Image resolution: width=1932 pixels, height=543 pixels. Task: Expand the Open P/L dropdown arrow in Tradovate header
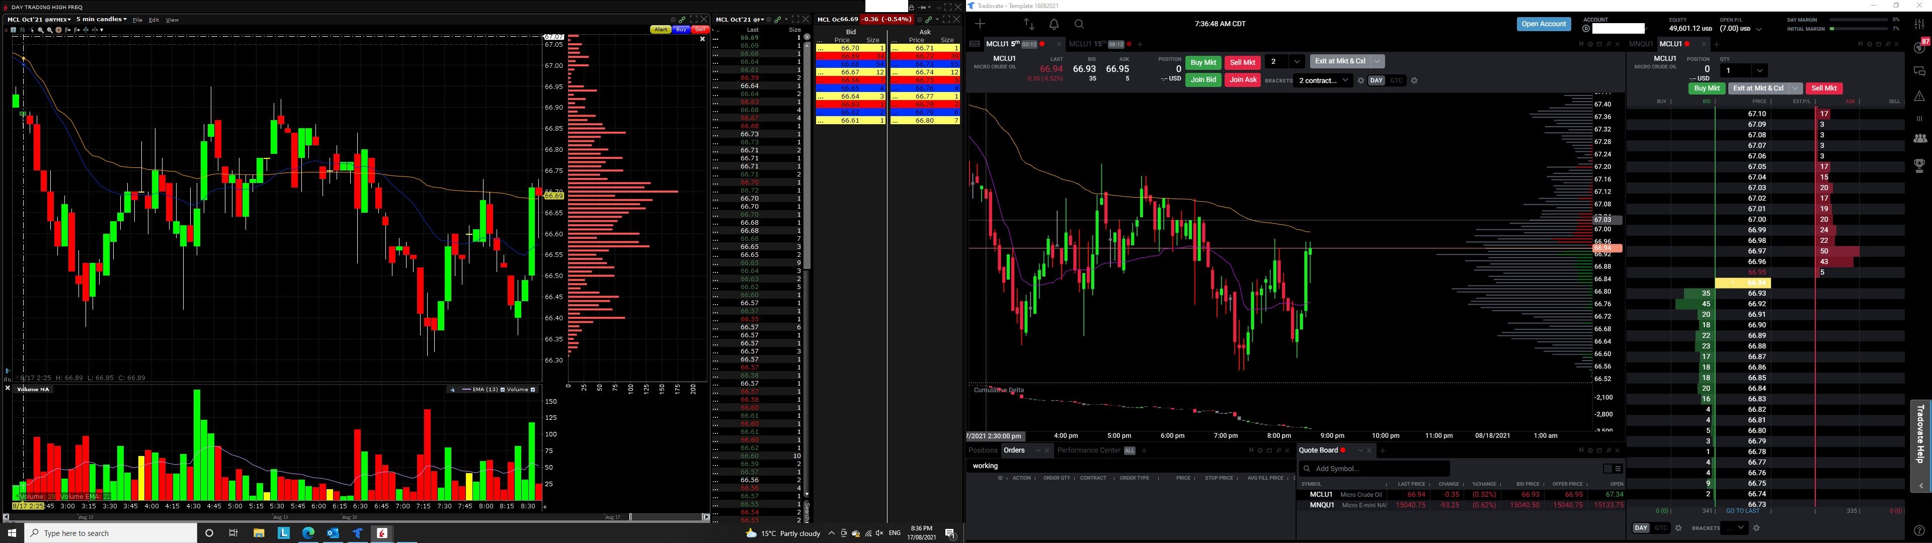click(1759, 29)
